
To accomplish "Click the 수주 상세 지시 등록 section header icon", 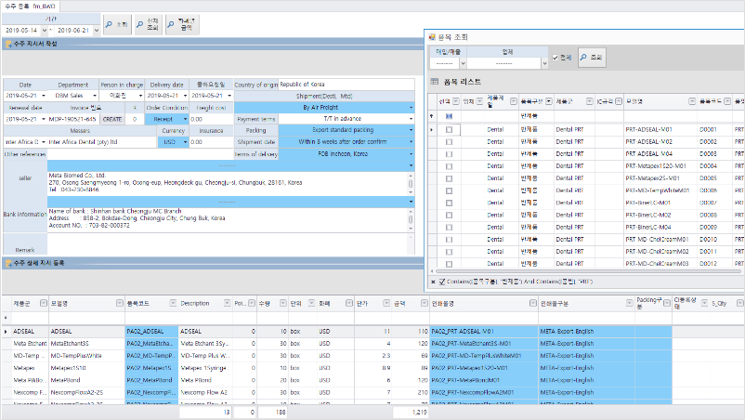I will (8, 263).
